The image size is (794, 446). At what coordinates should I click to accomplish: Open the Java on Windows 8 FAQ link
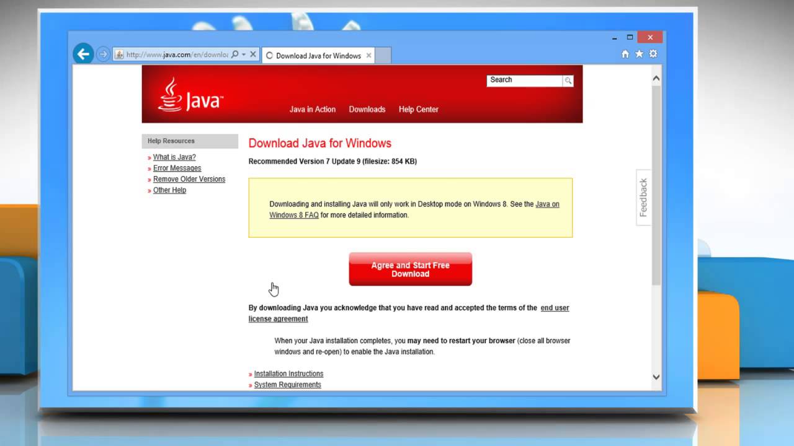coord(414,209)
